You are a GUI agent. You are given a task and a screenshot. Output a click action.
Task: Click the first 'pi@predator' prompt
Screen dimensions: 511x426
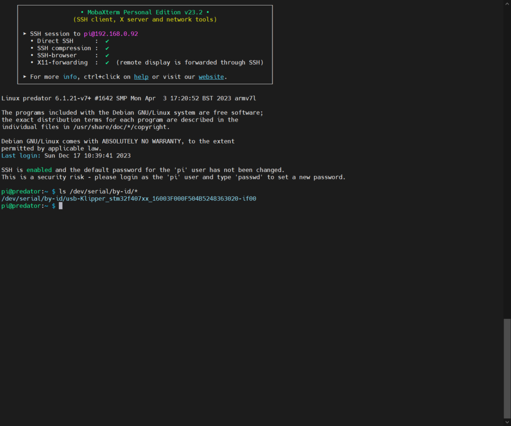[21, 191]
